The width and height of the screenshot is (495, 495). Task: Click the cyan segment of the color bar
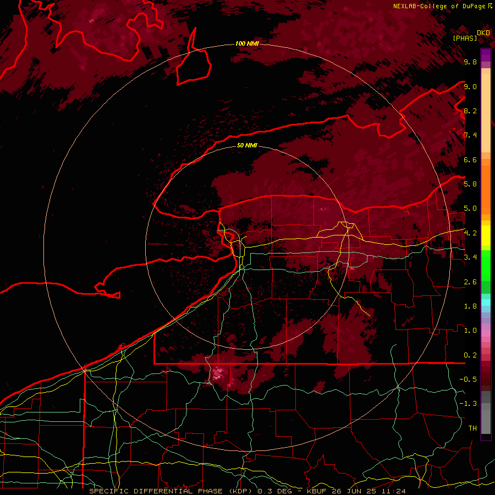pos(486,302)
